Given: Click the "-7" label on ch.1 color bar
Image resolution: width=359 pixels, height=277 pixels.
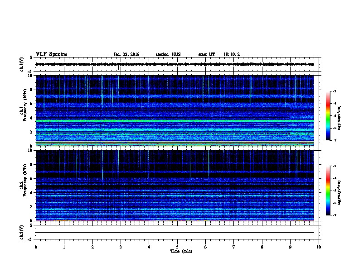Looking at the screenshot, I should [x=335, y=140].
